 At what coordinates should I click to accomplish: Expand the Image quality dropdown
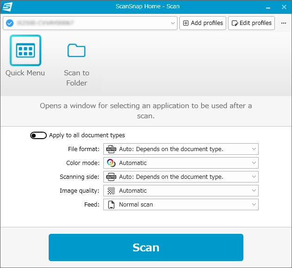click(181, 191)
